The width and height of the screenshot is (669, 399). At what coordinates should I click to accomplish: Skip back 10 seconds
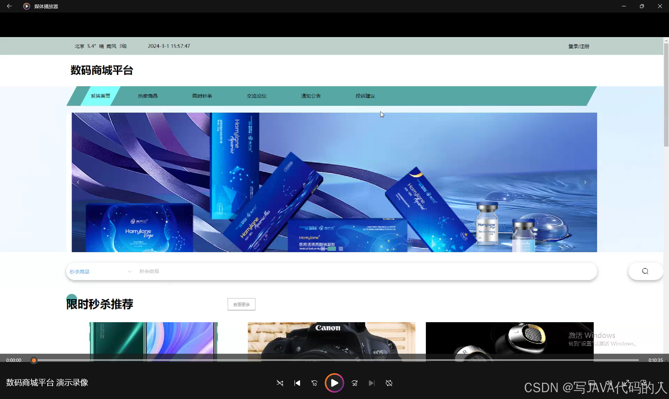click(x=314, y=383)
